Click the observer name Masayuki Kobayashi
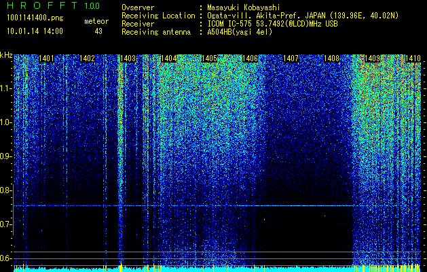The width and height of the screenshot is (427, 272). point(244,7)
